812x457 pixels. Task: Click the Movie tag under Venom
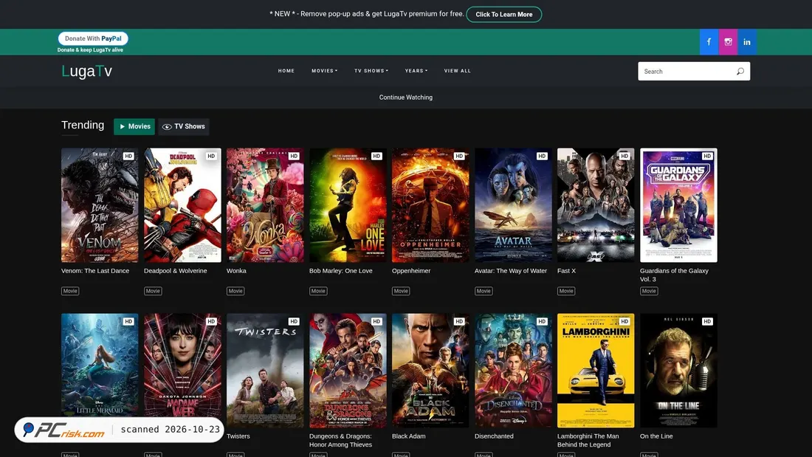[70, 291]
